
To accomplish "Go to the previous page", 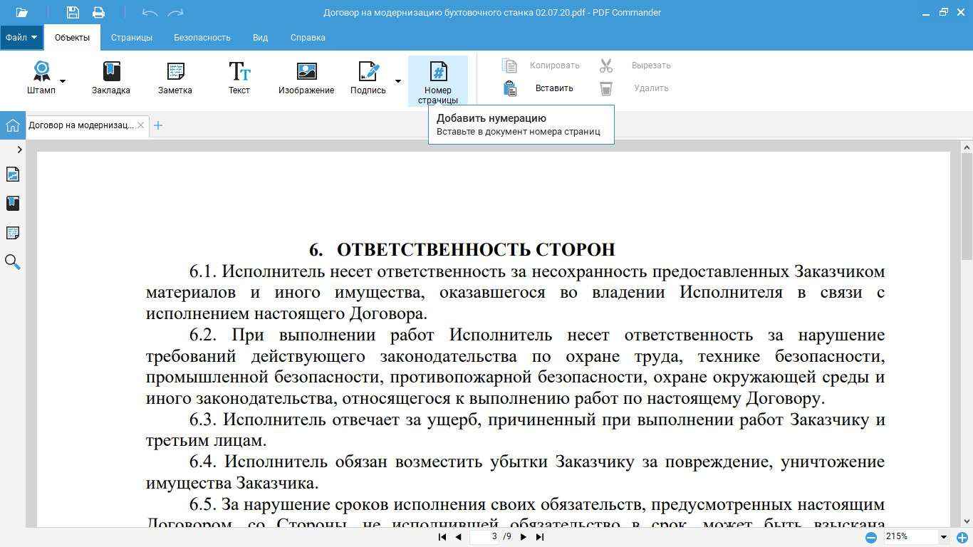I will [458, 537].
